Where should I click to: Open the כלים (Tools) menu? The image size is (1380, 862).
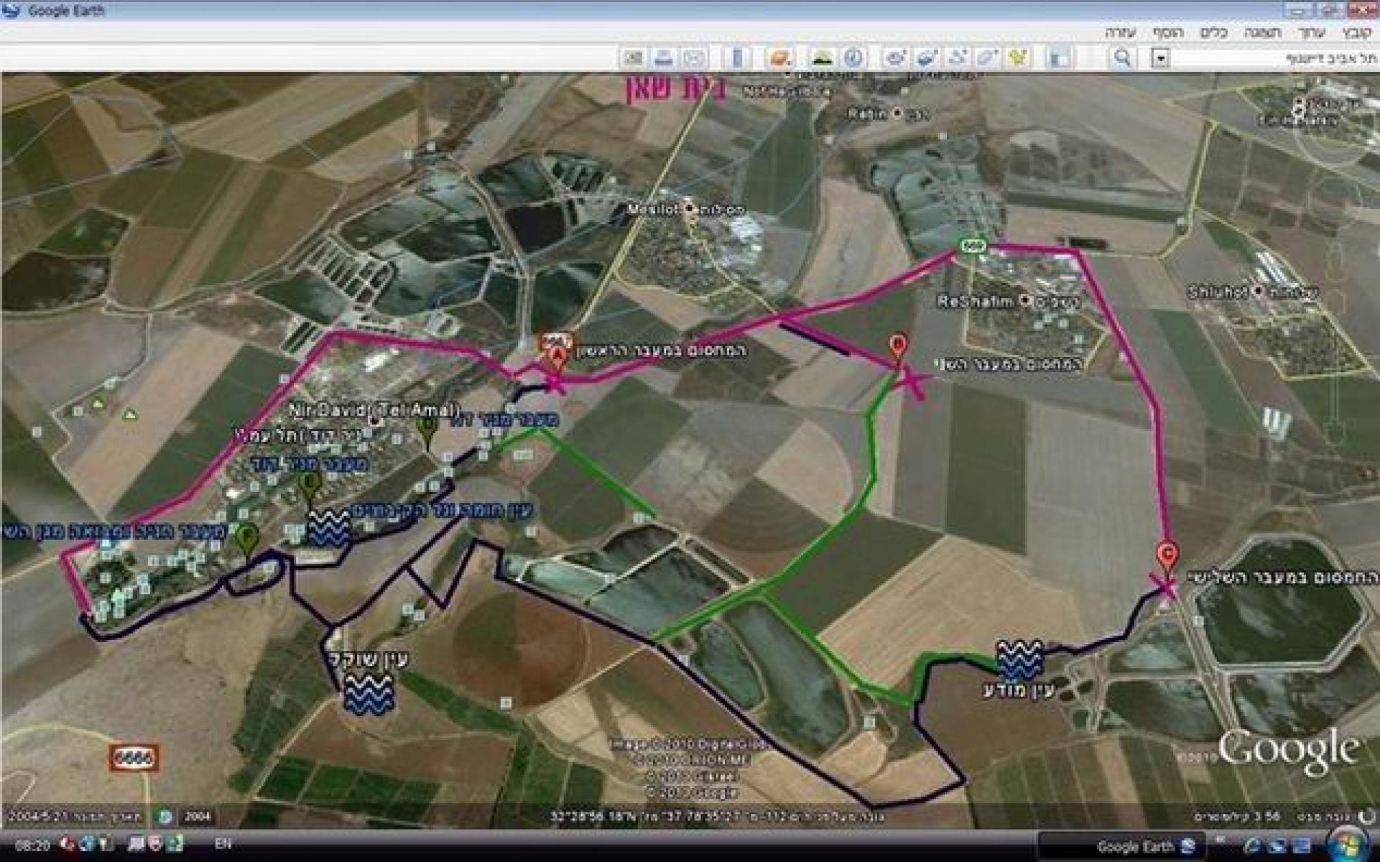[x=1213, y=32]
